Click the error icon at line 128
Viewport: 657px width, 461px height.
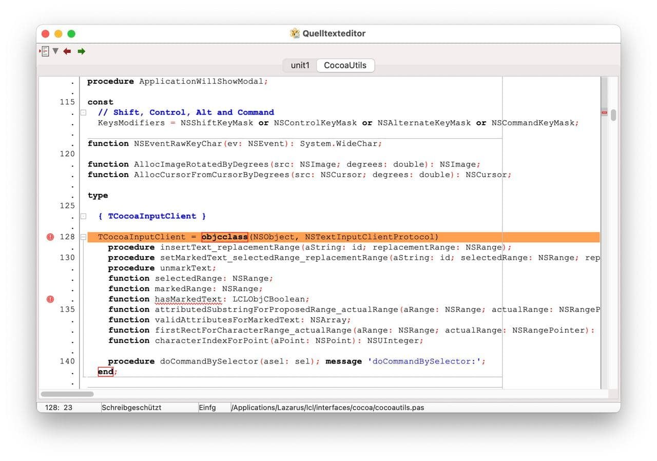(x=50, y=237)
